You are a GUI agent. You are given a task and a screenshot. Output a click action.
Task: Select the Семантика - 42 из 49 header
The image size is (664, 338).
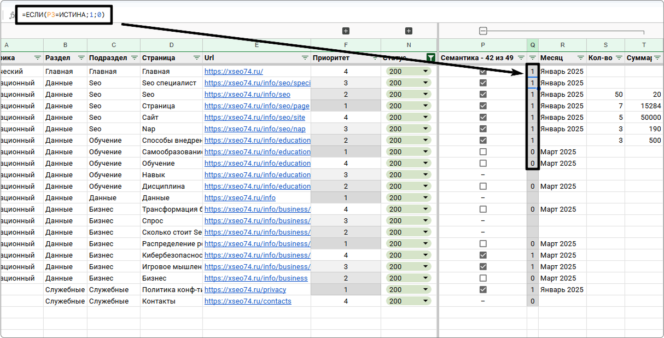click(477, 57)
